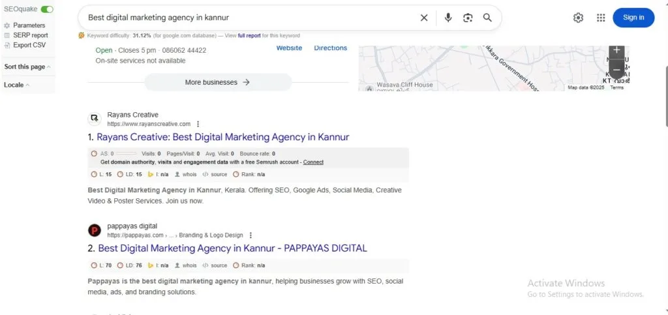Click the L: 70 parameter of the pappayas result
The width and height of the screenshot is (668, 315).
101,265
